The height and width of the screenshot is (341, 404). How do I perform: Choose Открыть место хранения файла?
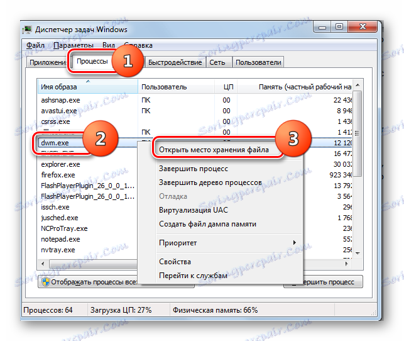[214, 150]
